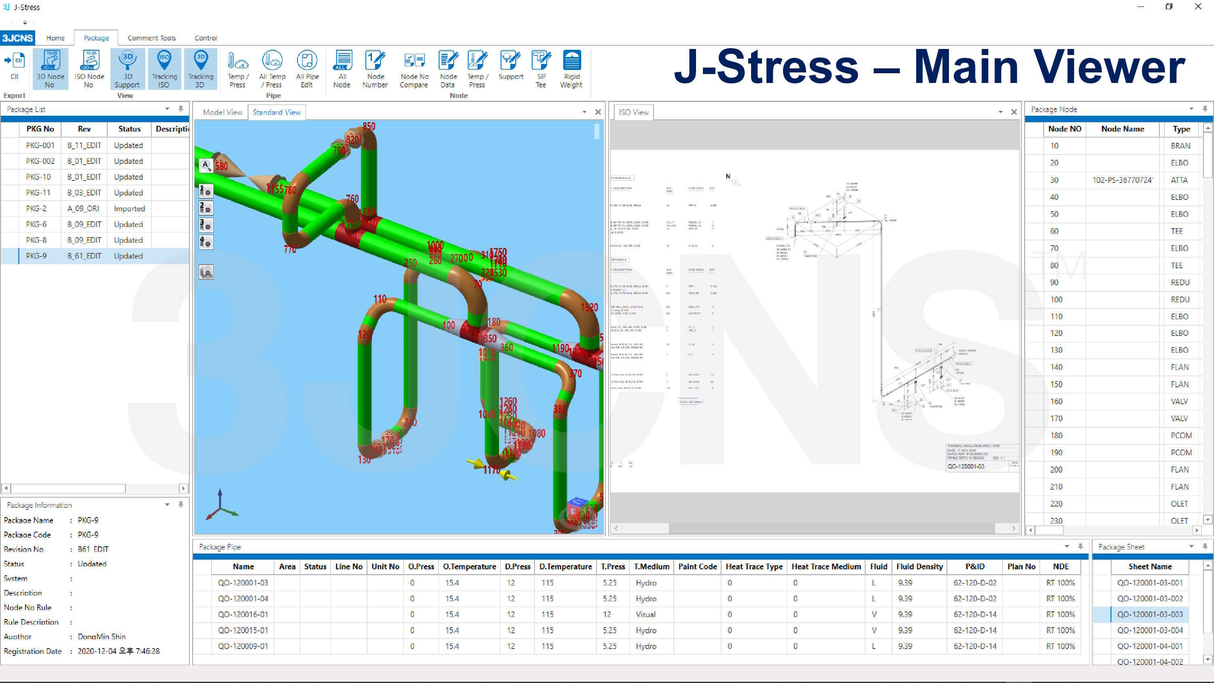Switch to the Package ribbon tab

click(x=96, y=38)
